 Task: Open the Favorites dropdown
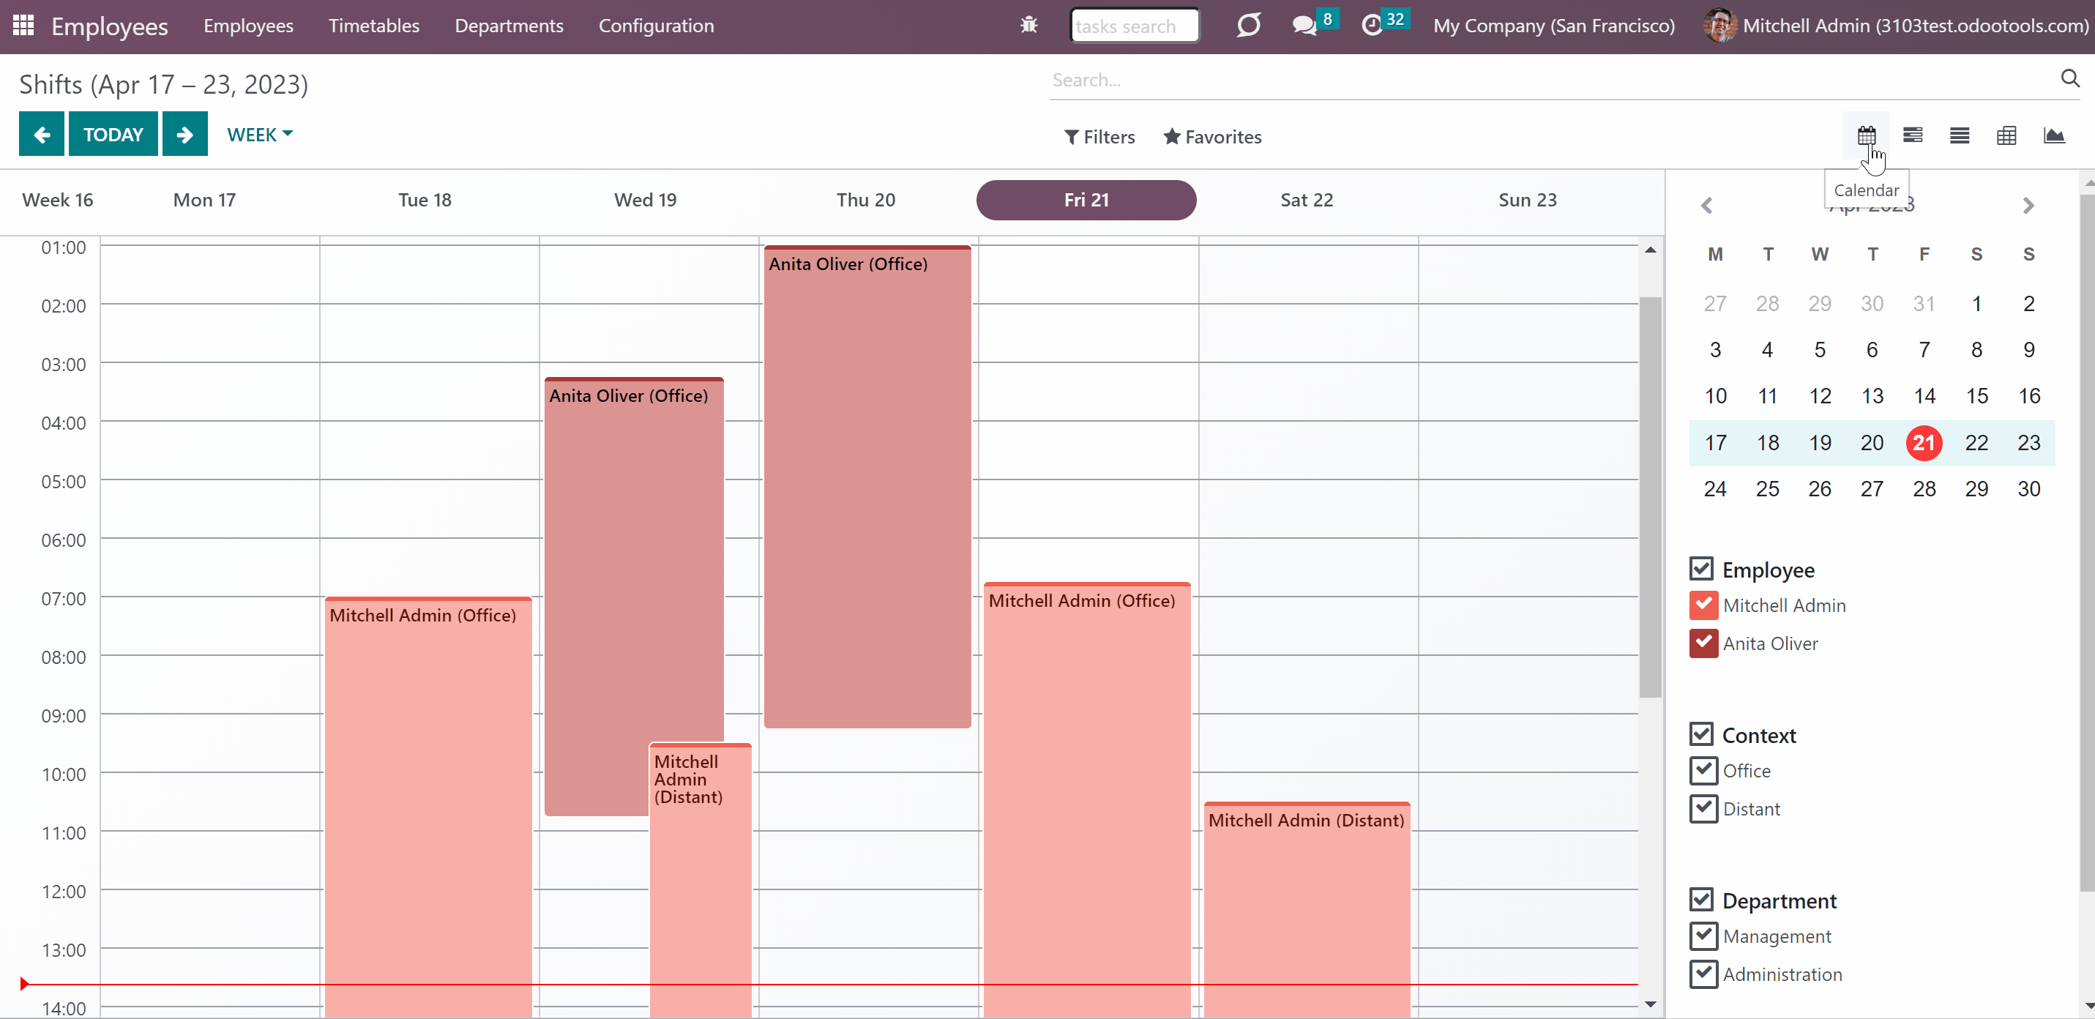[x=1213, y=137]
